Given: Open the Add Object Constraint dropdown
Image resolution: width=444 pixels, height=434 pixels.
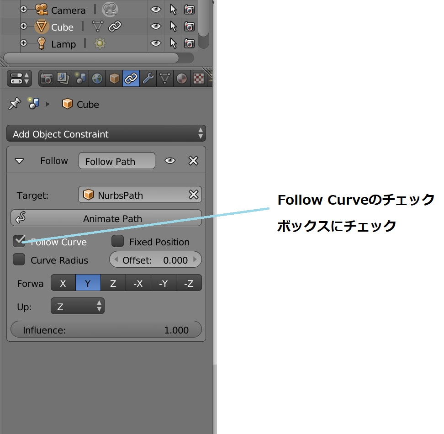Looking at the screenshot, I should click(106, 133).
